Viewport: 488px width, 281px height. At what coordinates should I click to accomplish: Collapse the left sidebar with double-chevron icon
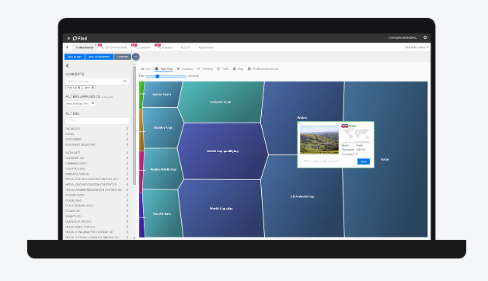coord(68,66)
